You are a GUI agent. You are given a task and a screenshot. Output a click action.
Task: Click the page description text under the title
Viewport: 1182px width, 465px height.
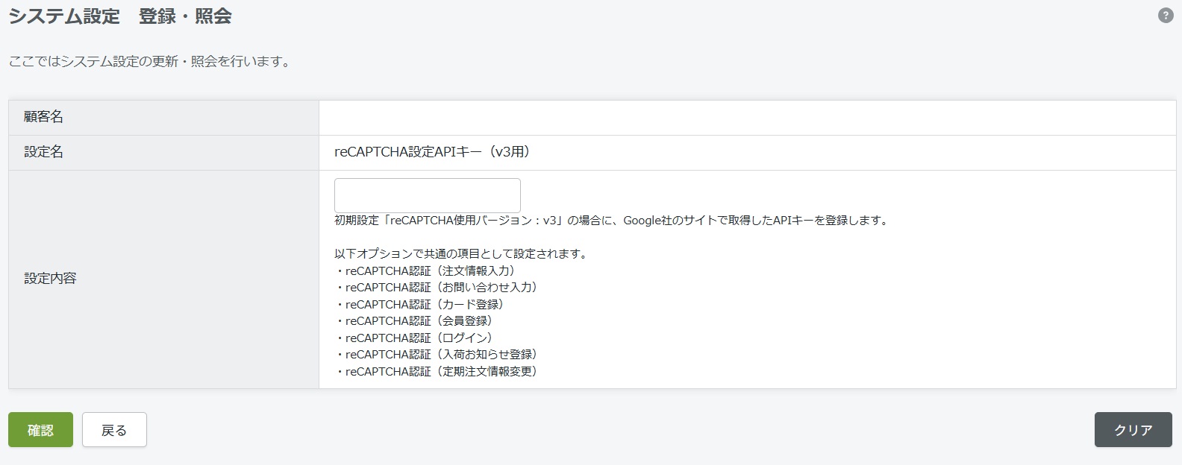coord(149,62)
